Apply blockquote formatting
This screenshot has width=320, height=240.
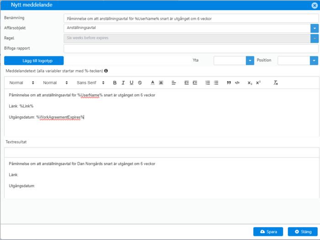pos(229,82)
